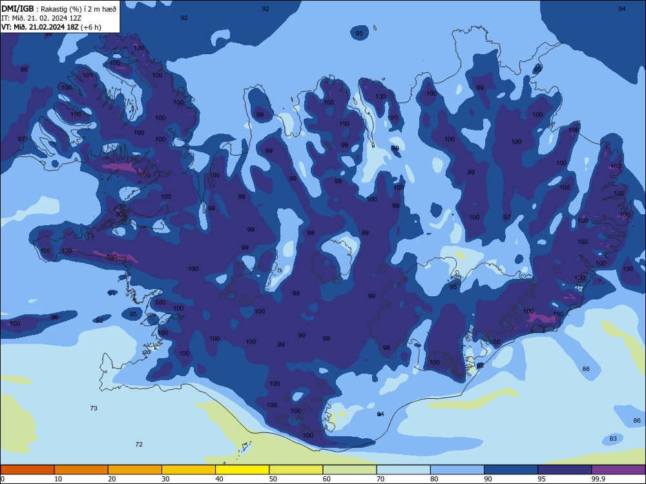Click the pale green 60–70 legend swatch
This screenshot has height=484, width=646.
349,470
